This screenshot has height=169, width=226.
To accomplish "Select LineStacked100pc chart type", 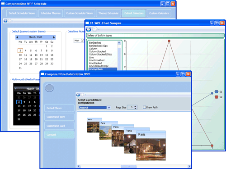I will pos(99,66).
